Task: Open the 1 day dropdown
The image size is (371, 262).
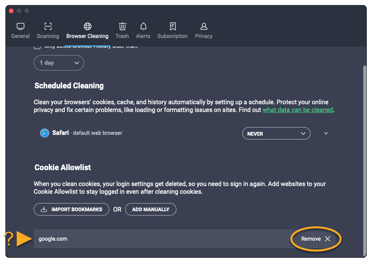Action: pyautogui.click(x=59, y=63)
